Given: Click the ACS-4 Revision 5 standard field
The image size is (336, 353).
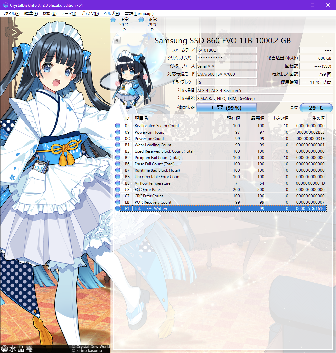Looking at the screenshot, I should 265,91.
